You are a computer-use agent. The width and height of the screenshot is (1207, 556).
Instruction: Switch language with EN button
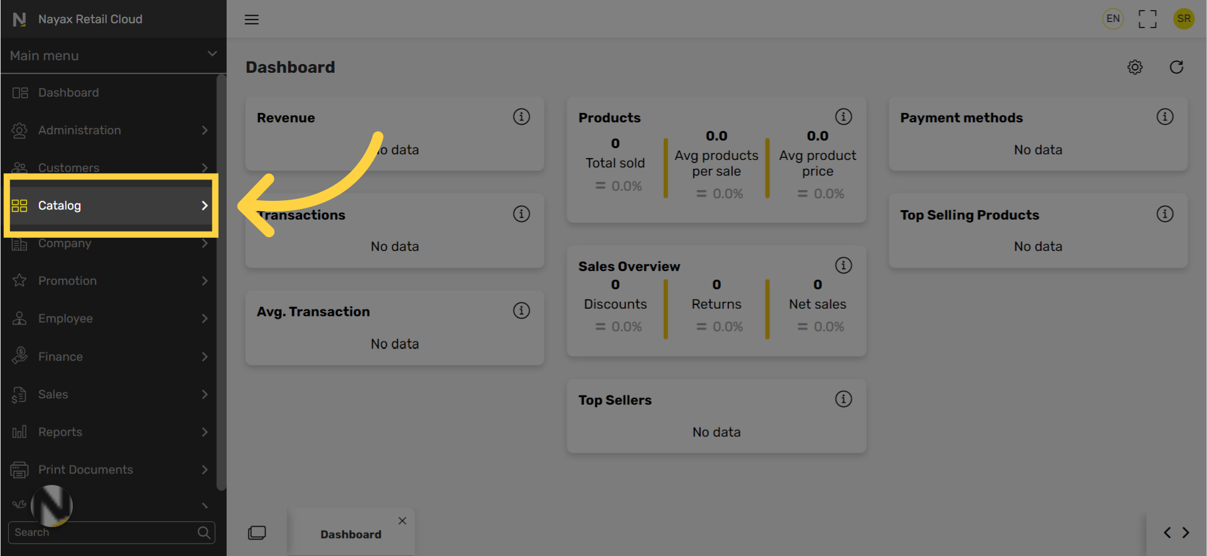tap(1113, 19)
